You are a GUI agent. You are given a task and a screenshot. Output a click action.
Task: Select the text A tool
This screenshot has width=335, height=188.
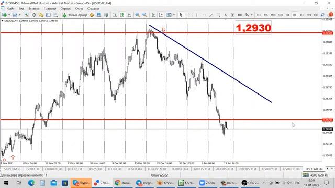pyautogui.click(x=225, y=15)
